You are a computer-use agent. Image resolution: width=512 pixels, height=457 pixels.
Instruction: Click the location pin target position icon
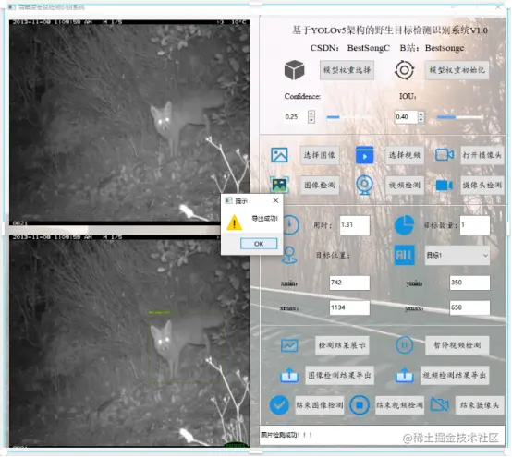289,255
